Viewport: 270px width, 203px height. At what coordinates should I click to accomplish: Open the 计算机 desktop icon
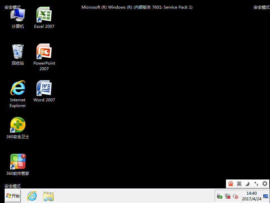coord(18,15)
